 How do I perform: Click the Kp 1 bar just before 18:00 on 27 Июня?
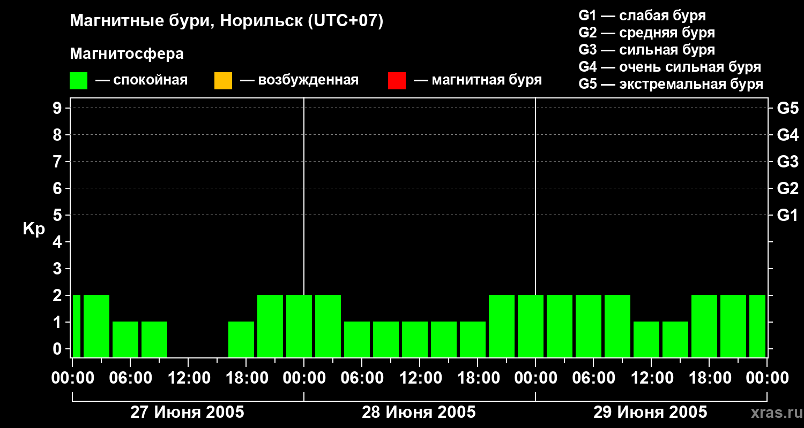pos(241,339)
